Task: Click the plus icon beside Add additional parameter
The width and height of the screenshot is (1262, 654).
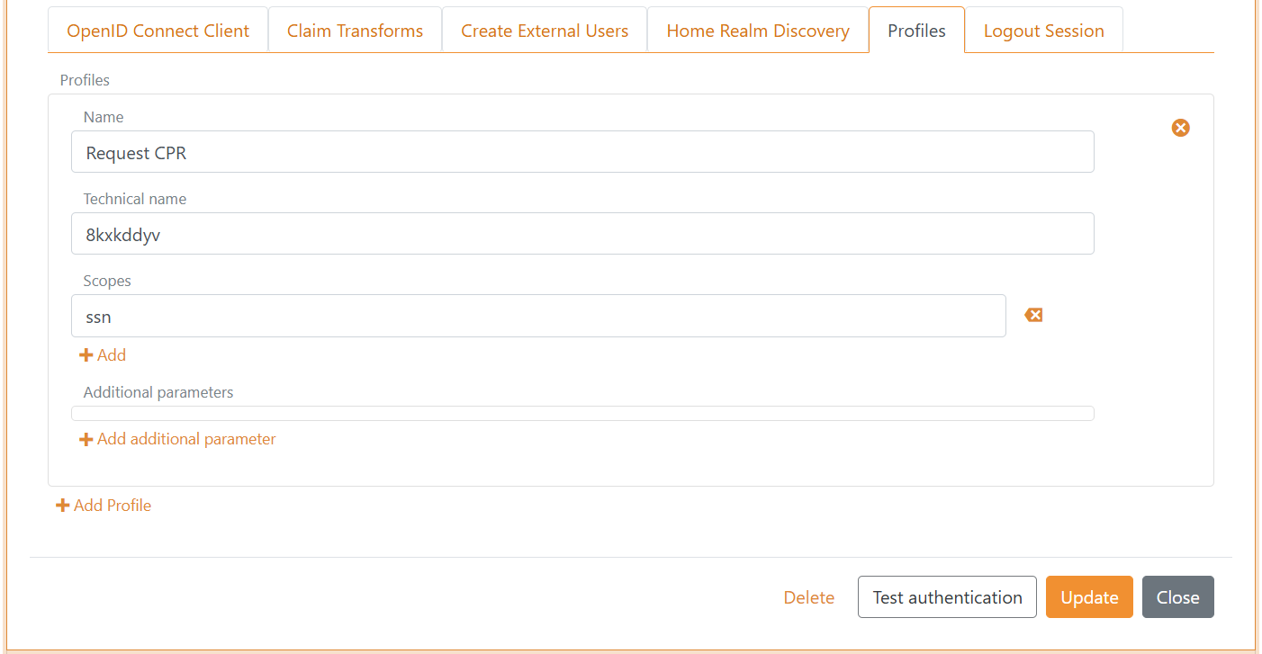Action: point(86,439)
